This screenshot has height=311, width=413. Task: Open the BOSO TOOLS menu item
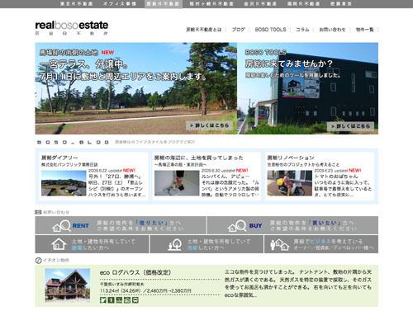point(270,30)
